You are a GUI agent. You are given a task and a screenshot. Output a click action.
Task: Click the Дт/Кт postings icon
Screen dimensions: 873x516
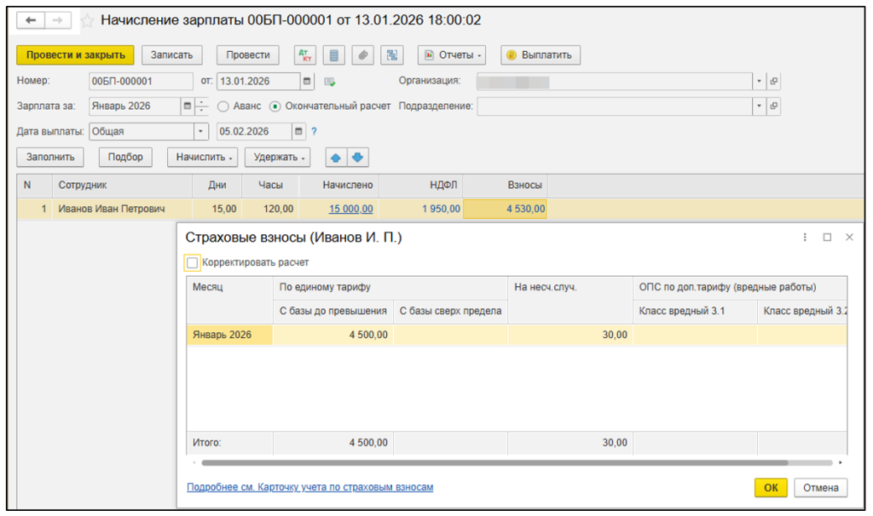click(305, 55)
